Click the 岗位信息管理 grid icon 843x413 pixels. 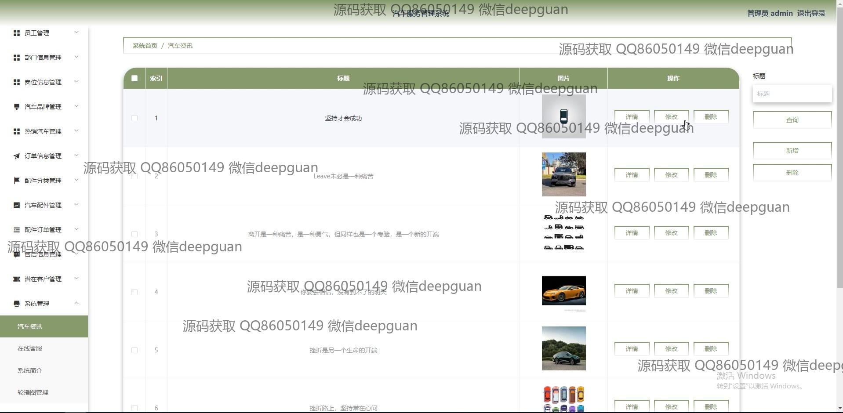pos(17,82)
